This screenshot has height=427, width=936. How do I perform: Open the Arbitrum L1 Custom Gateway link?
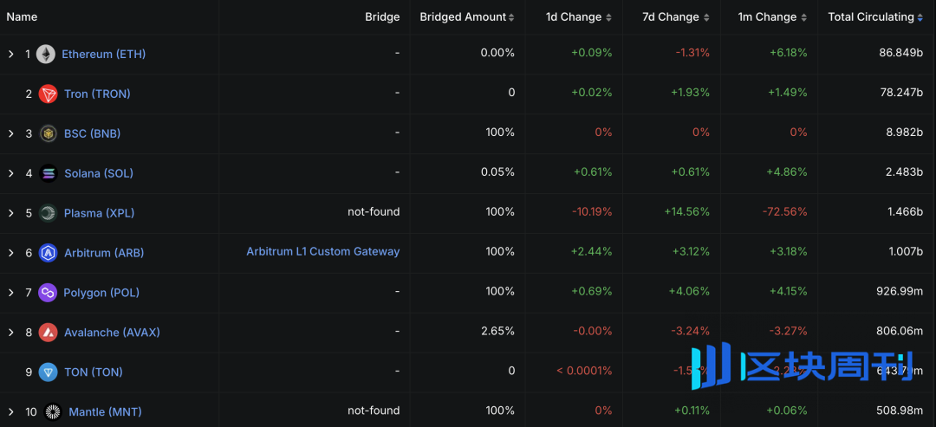point(323,251)
